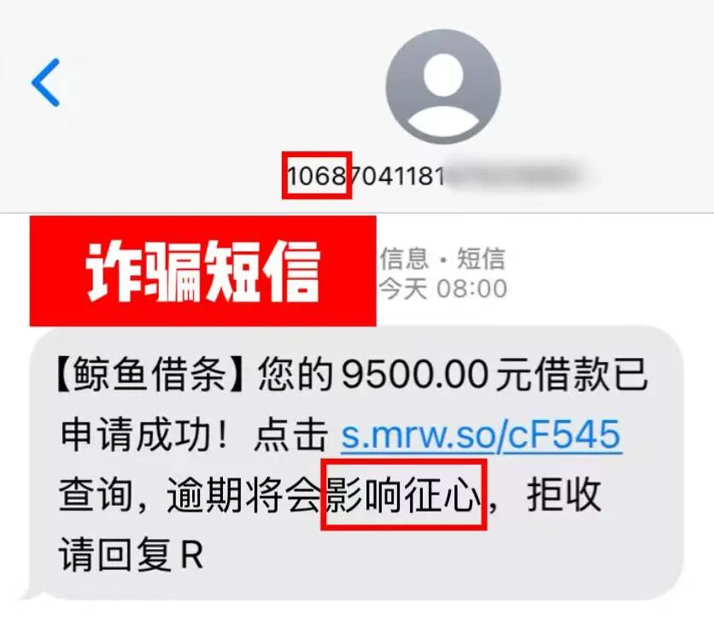Open the s.mrw.so/cF545 link

[482, 435]
